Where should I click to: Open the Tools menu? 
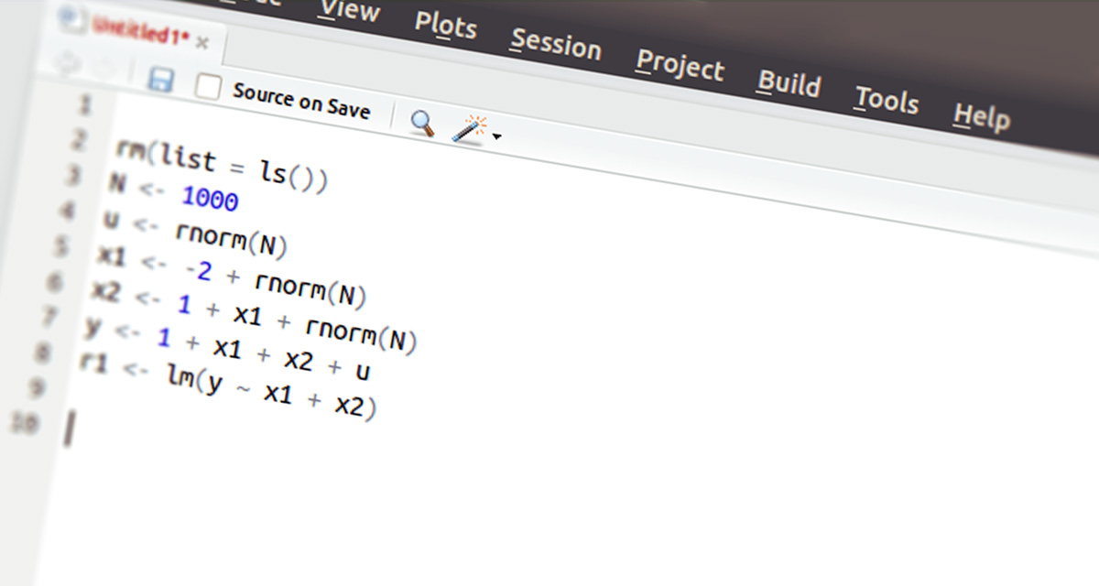[887, 98]
